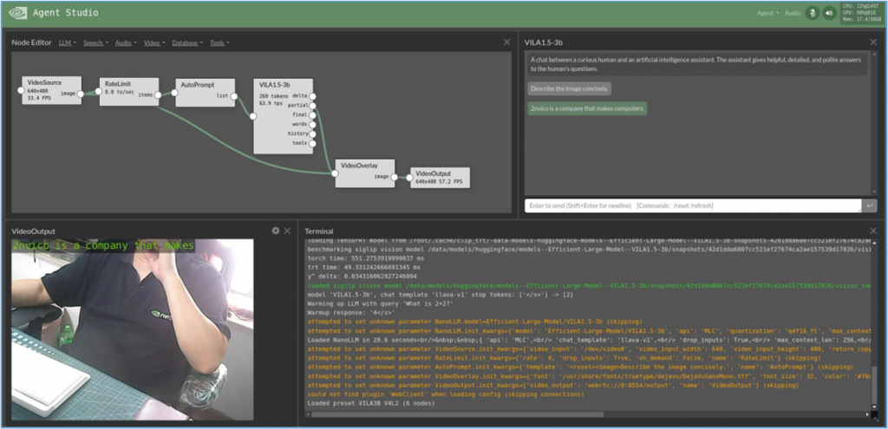This screenshot has width=888, height=429.
Task: Open the Tools menu in Node Editor
Action: pos(219,42)
